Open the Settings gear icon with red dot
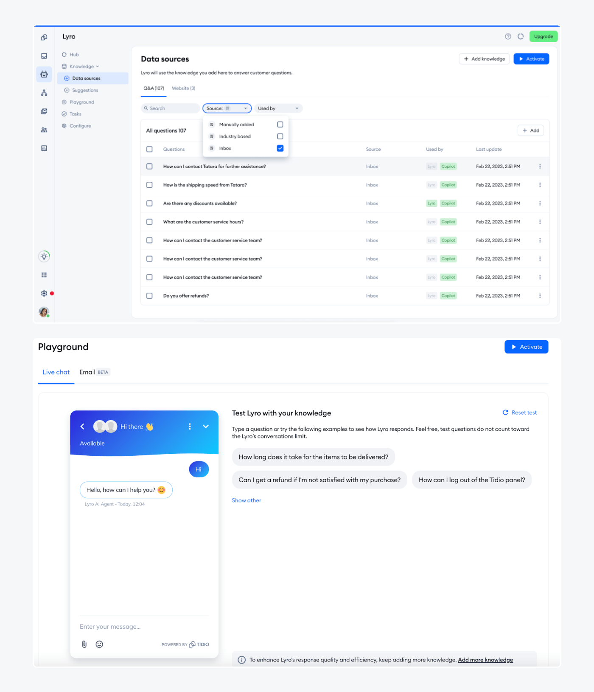The height and width of the screenshot is (692, 594). 44,294
